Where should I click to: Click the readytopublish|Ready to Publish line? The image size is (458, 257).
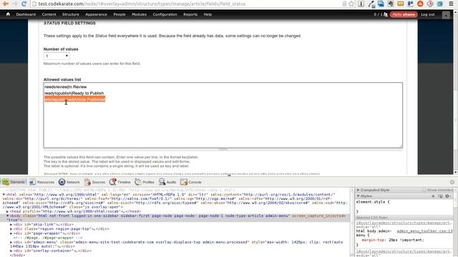74,94
